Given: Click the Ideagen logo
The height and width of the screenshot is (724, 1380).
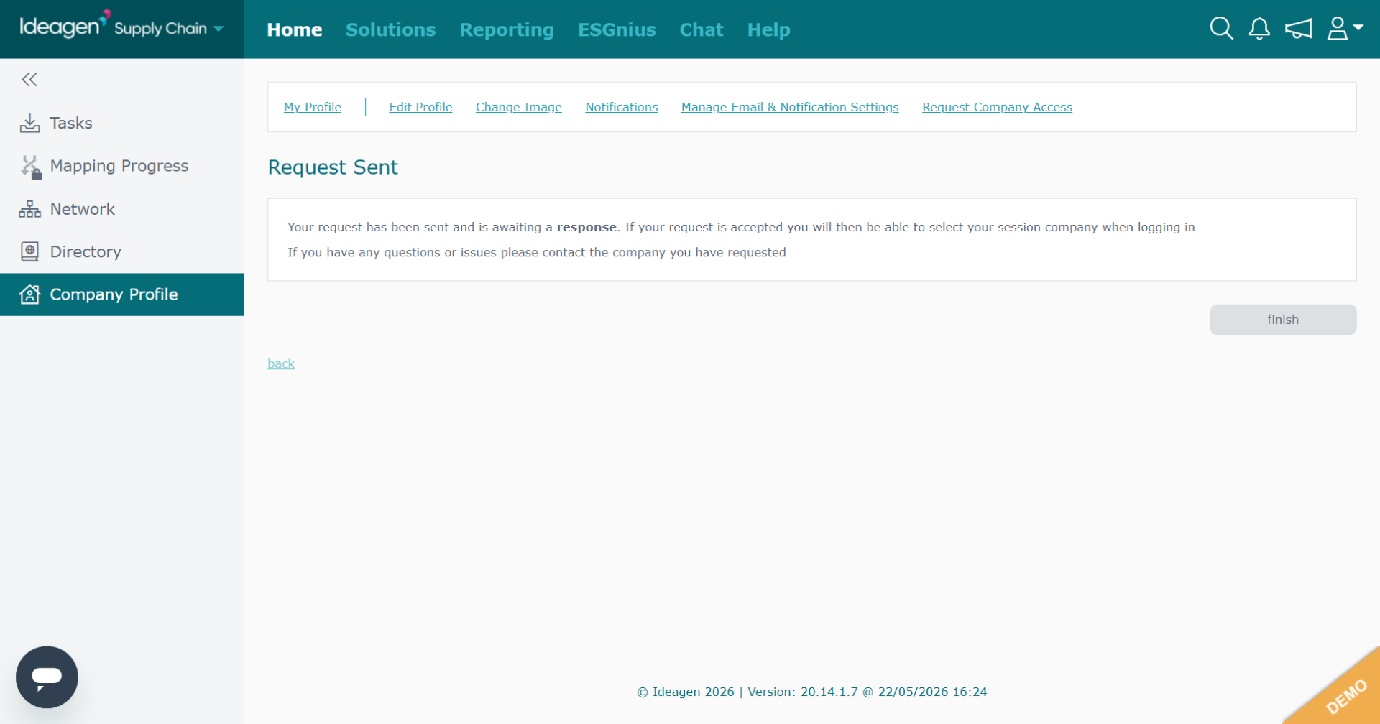Looking at the screenshot, I should 65,25.
